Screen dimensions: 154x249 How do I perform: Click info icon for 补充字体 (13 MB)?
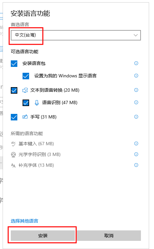click(136, 165)
